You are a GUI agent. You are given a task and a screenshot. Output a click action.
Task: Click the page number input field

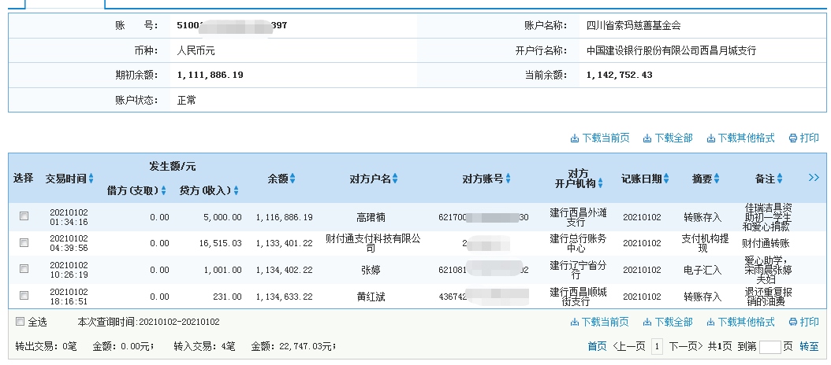[x=770, y=347]
